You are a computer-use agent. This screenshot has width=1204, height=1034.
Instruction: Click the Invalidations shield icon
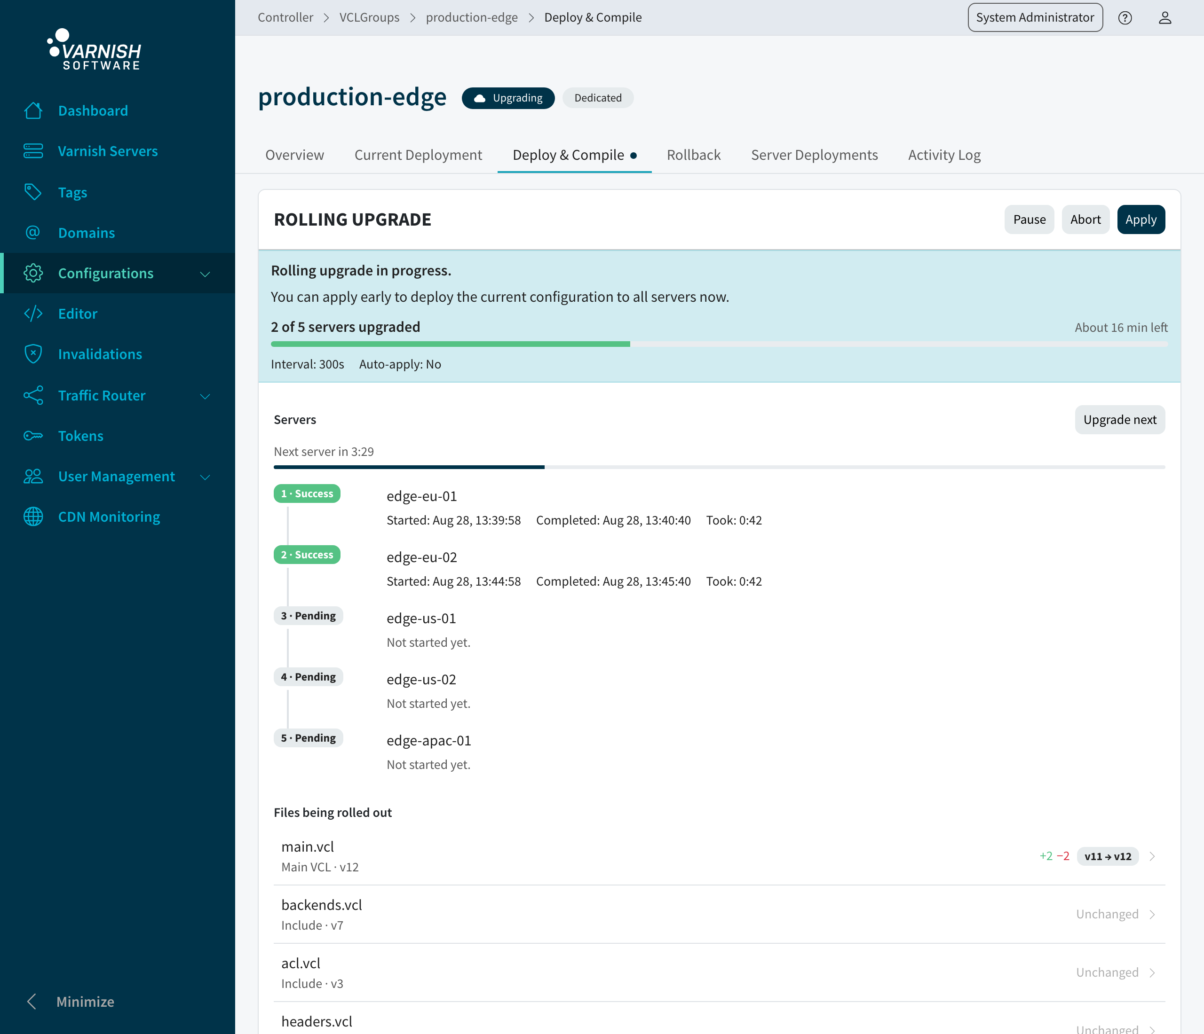tap(33, 353)
